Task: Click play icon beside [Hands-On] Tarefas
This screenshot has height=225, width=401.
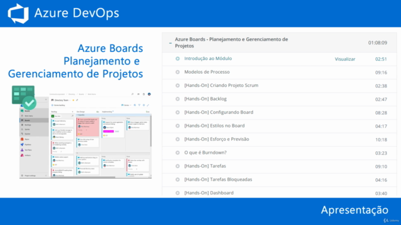Action: pos(177,166)
